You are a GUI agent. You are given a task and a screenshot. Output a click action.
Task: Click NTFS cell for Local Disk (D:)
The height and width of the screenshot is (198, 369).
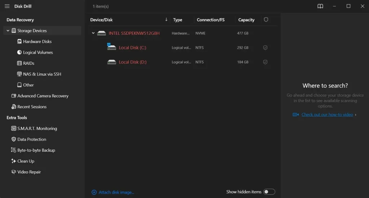[x=200, y=62]
